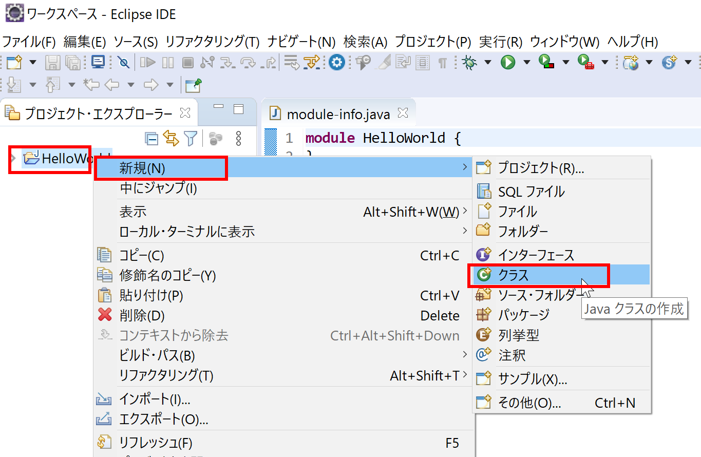The height and width of the screenshot is (457, 701).
Task: Click リフレッシュ(F) in the context menu
Action: 283,443
